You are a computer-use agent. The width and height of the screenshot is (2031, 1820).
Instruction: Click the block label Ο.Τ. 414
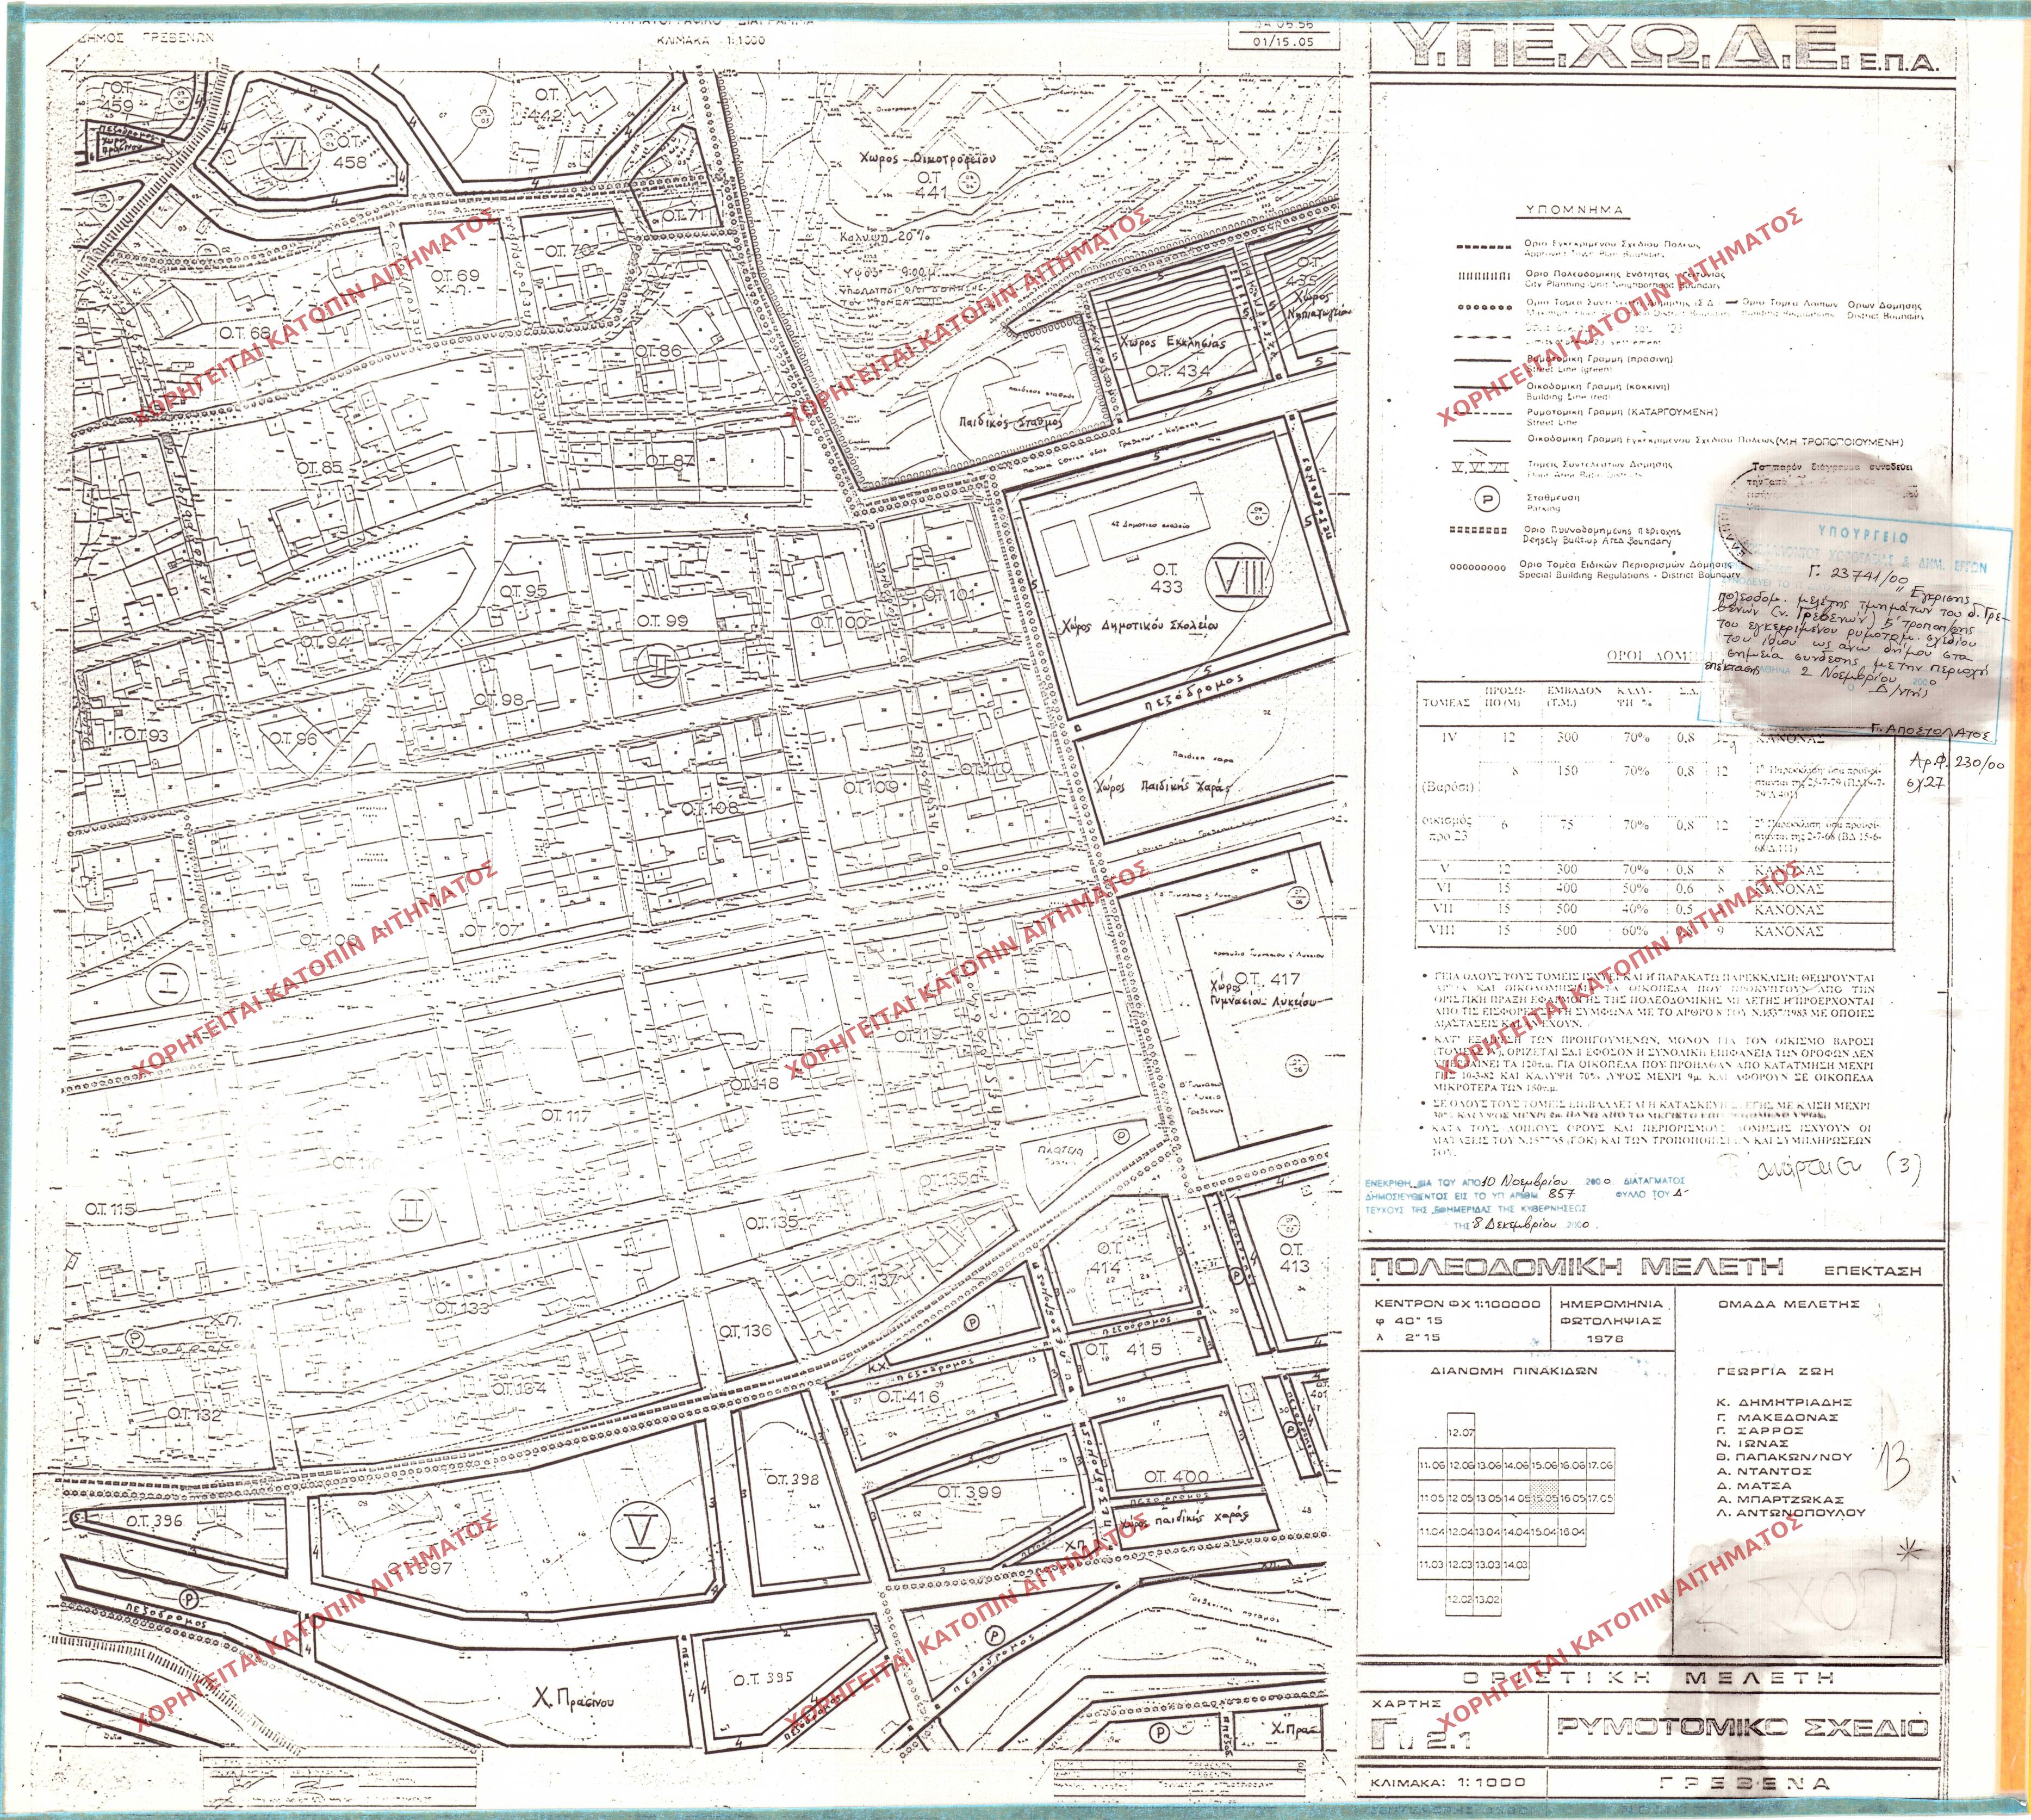click(1107, 1258)
